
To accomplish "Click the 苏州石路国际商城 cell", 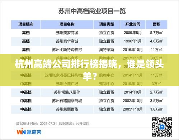I will [x=67, y=101].
